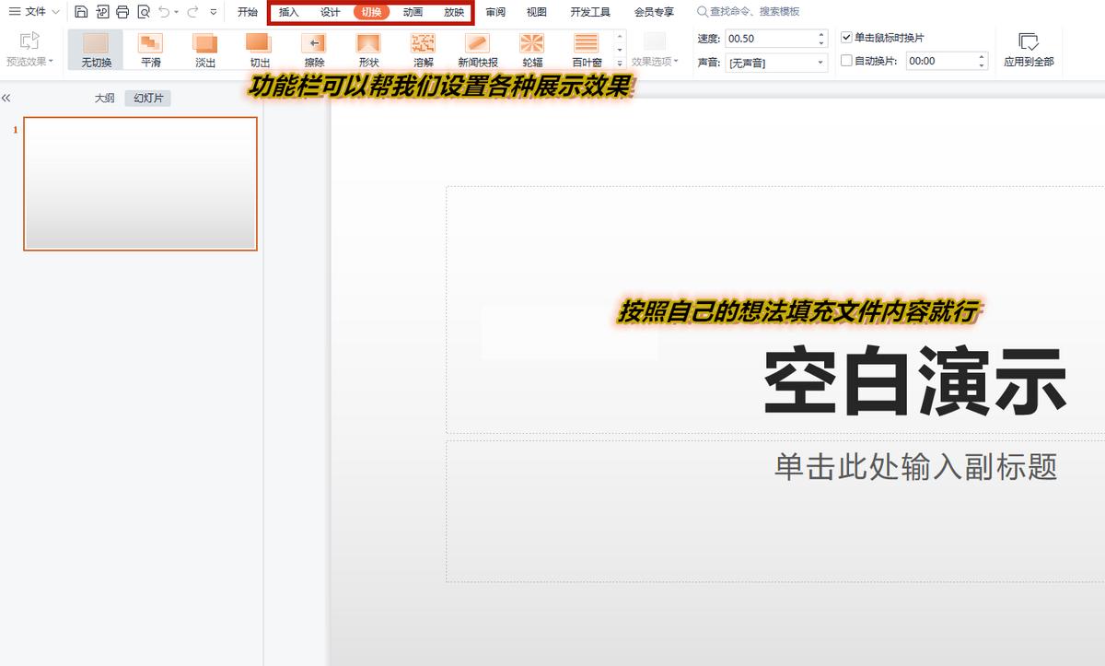This screenshot has height=666, width=1105.
Task: Switch to the 动画 tab
Action: [x=413, y=13]
